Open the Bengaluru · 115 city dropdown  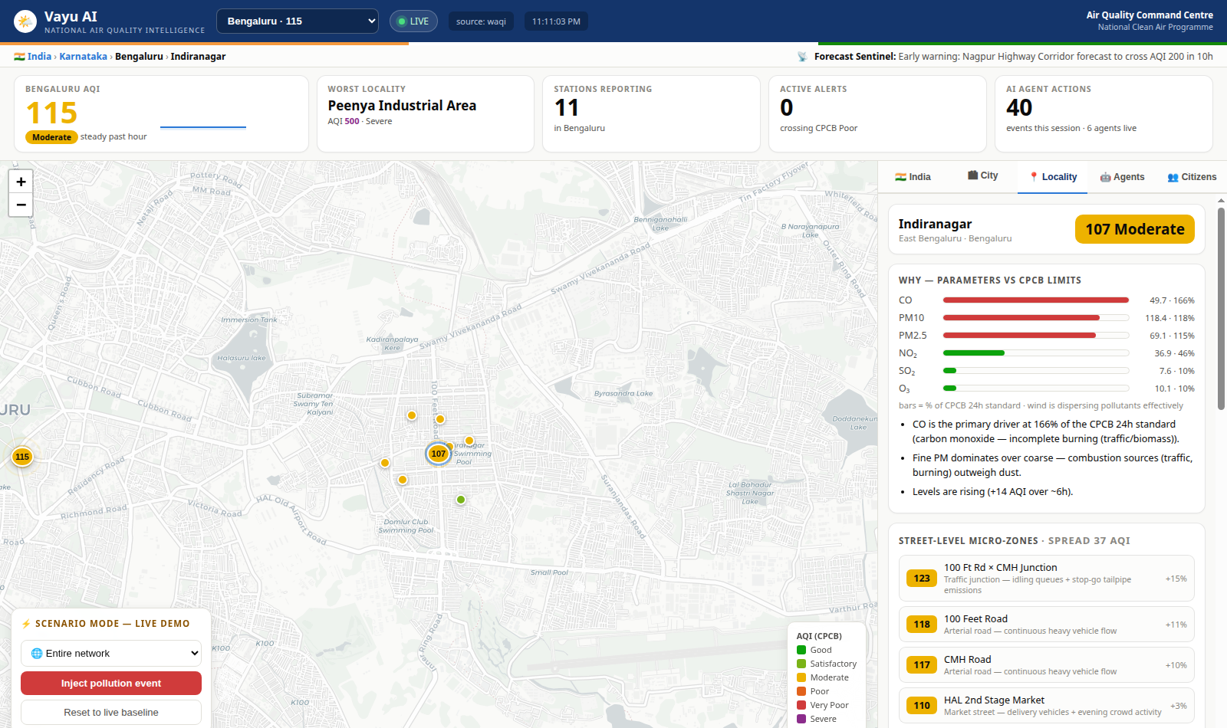298,21
